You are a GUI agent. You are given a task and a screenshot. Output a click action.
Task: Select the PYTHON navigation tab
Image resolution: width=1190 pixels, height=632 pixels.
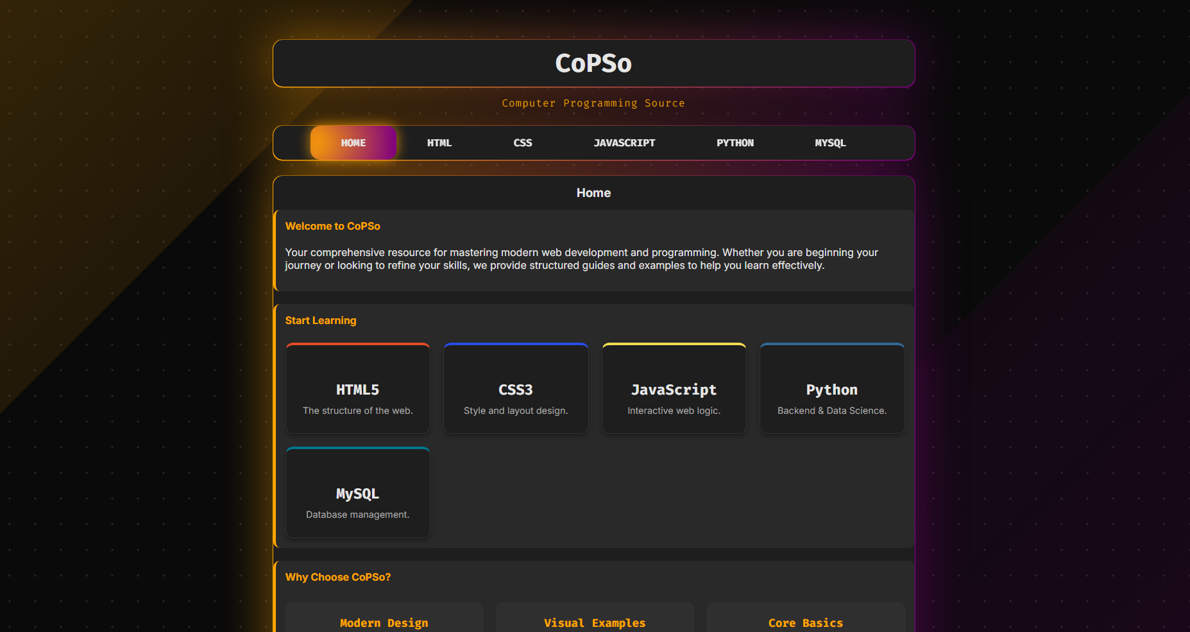(735, 142)
